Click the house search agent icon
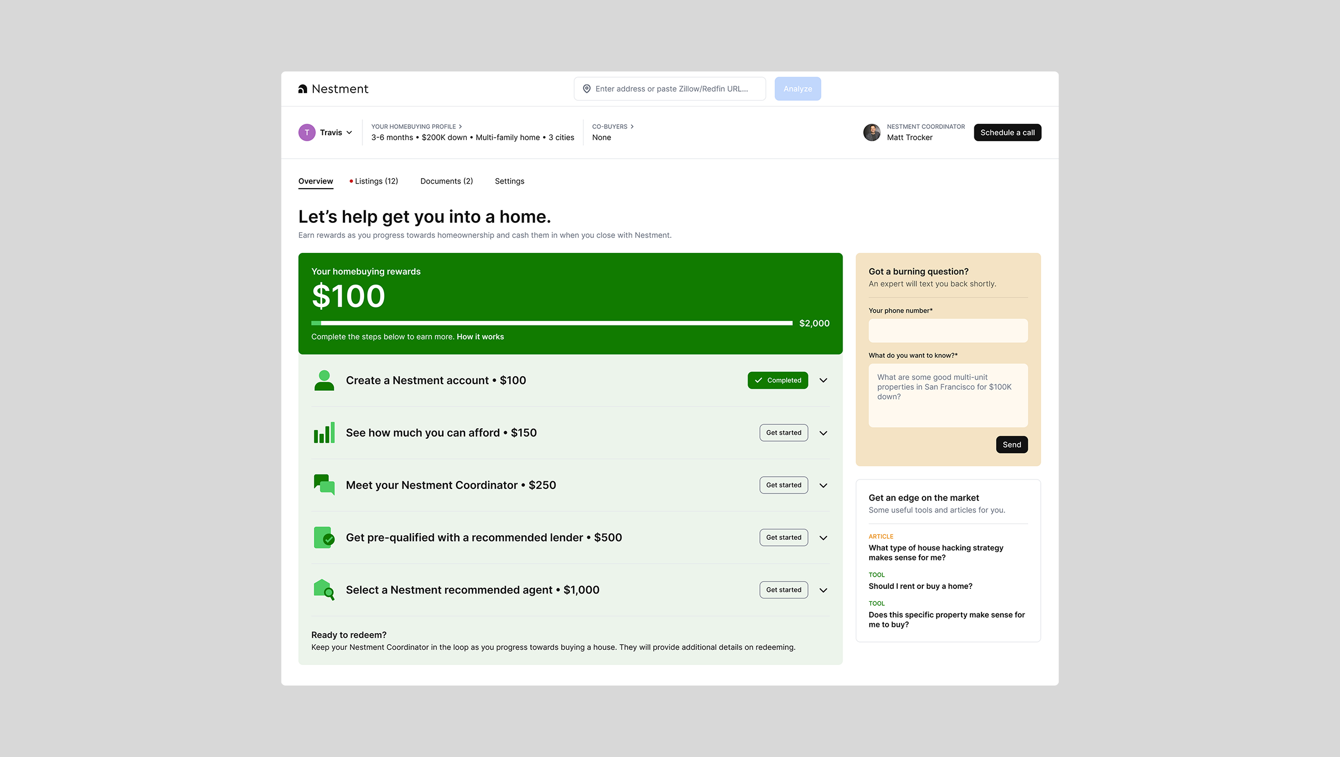Image resolution: width=1340 pixels, height=757 pixels. click(x=324, y=590)
